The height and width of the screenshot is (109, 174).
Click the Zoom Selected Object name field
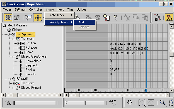pyautogui.click(x=35, y=103)
